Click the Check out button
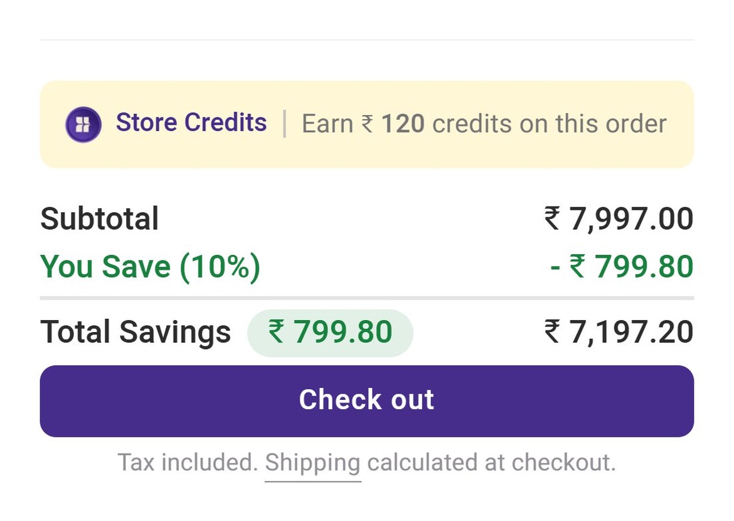The image size is (734, 521). tap(367, 401)
